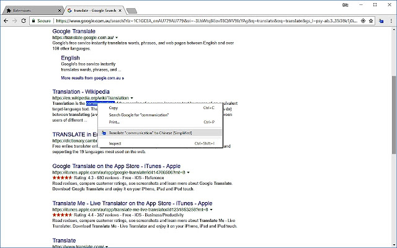Expand dropdown beside www.translate.com URL

pos(107,247)
